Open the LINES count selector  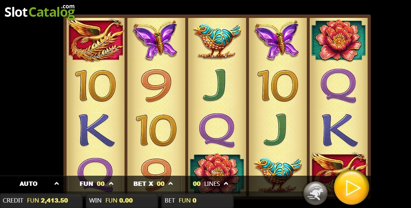pos(210,184)
